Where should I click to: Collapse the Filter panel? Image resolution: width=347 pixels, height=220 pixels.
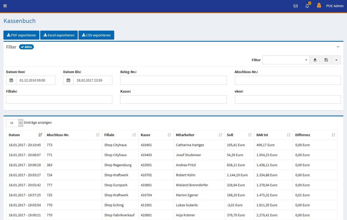(338, 47)
